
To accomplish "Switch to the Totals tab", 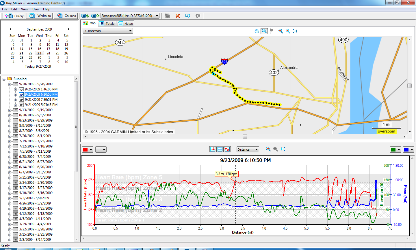I will (107, 24).
